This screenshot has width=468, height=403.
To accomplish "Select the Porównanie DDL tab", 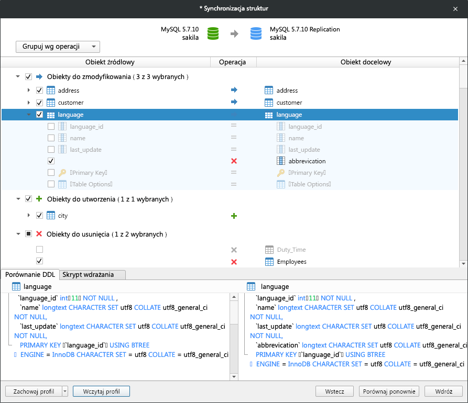I will point(30,275).
